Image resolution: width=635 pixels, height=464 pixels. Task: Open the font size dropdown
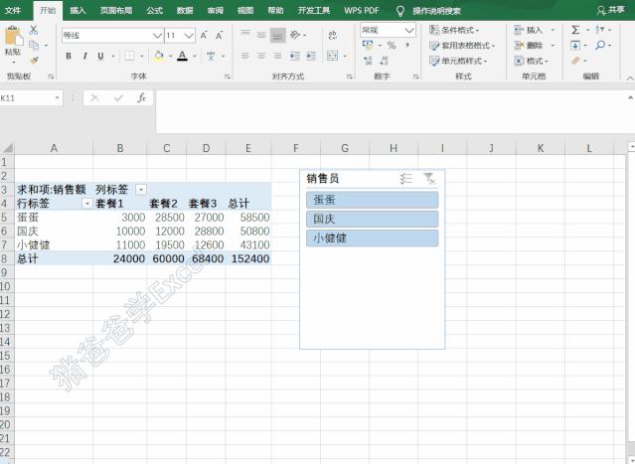(189, 36)
